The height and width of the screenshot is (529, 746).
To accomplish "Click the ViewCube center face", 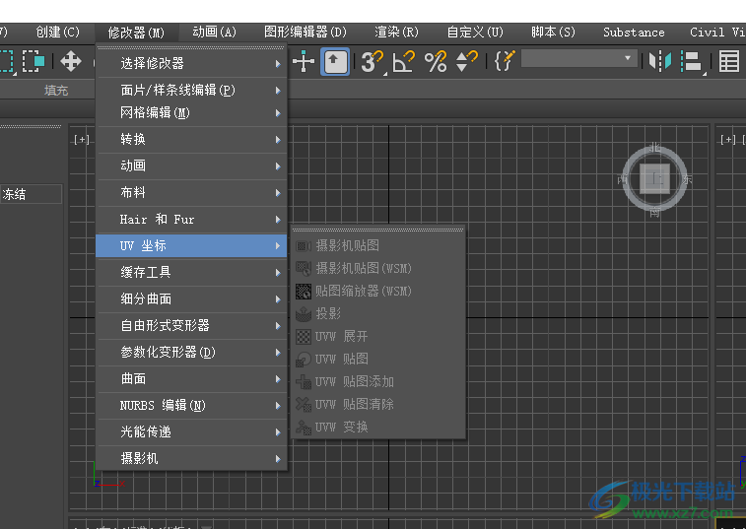I will (654, 179).
